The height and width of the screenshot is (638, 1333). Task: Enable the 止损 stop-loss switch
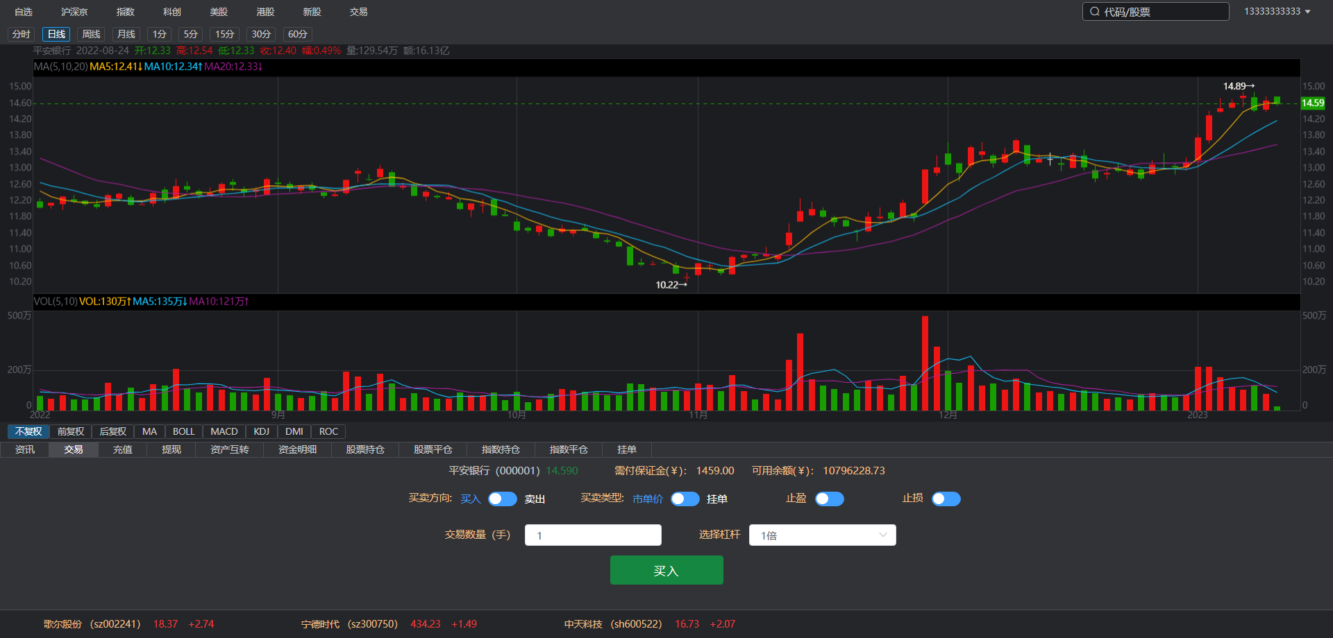coord(946,499)
